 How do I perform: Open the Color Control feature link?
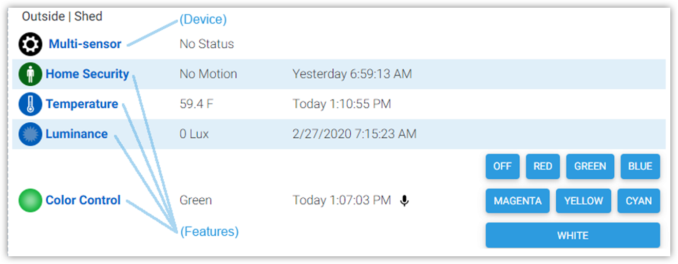click(x=83, y=200)
